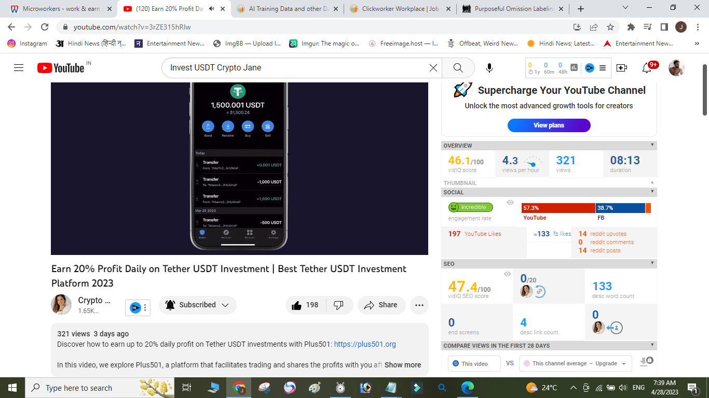This screenshot has height=398, width=709.
Task: Open notifications bell showing 9+
Action: (x=647, y=68)
